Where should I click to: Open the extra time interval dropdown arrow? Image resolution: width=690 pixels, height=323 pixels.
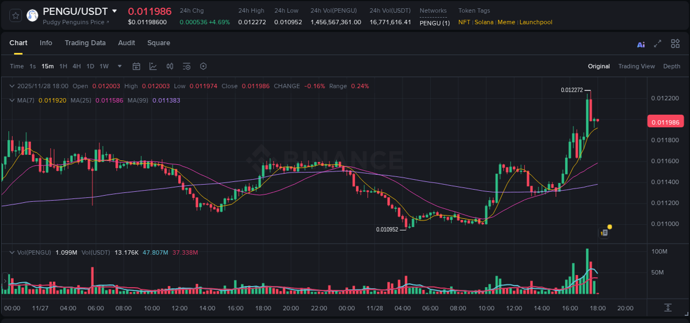119,66
